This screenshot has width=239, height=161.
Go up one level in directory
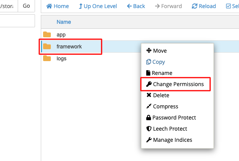coord(98,7)
